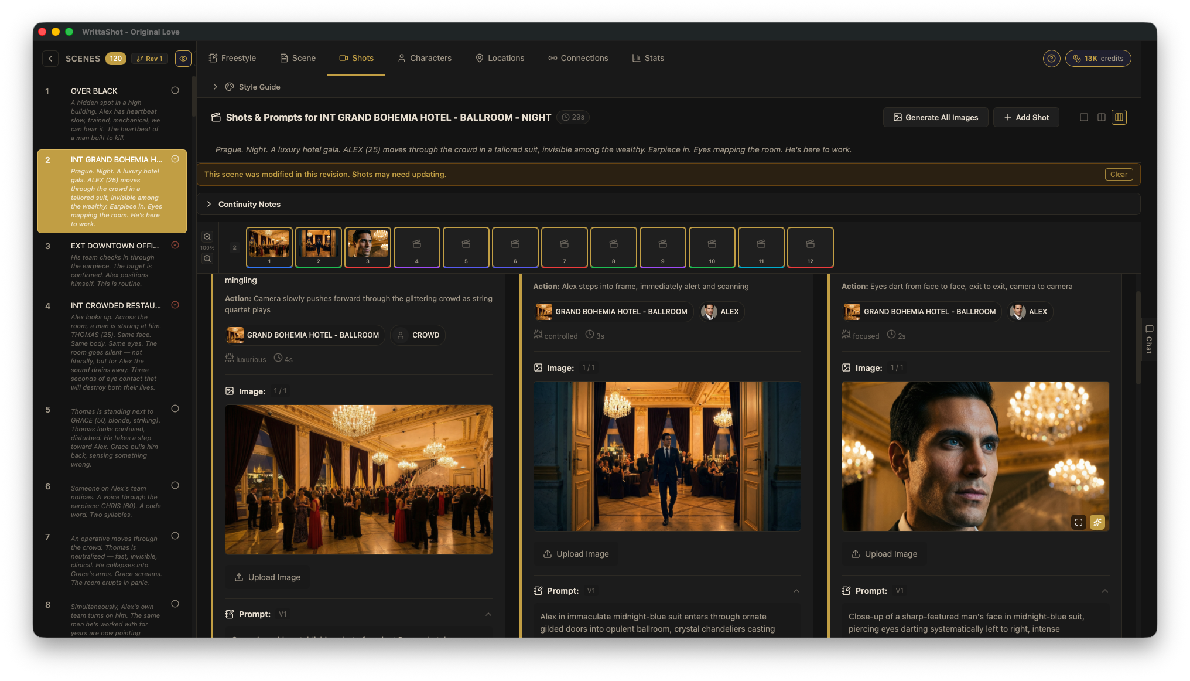Click the sparkle regenerate icon on Alex close-up
The width and height of the screenshot is (1190, 681).
1097,522
